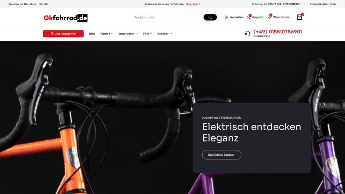Click the Vergleich compare icon
The height and width of the screenshot is (194, 345).
[248, 17]
